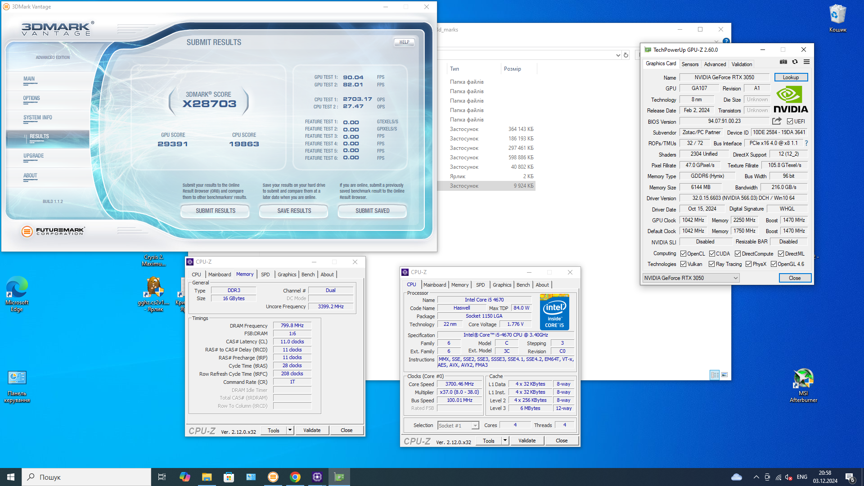Toggle the DirectML checkbox
This screenshot has width=864, height=486.
[781, 254]
